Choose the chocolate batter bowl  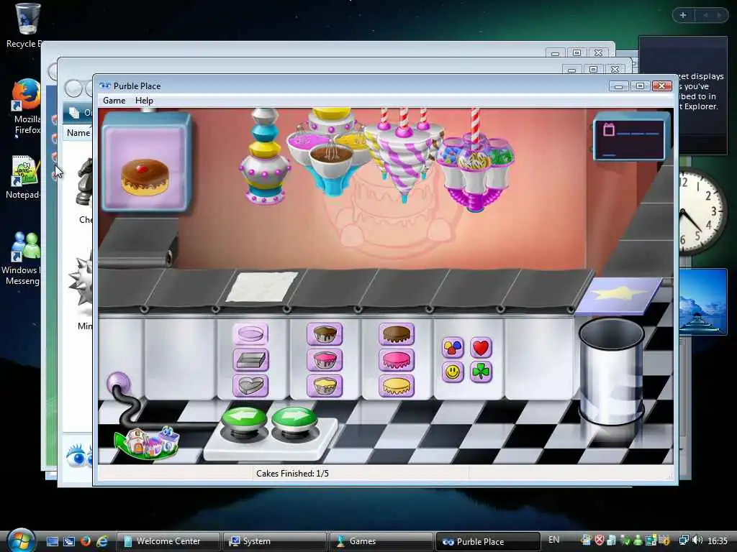[325, 334]
